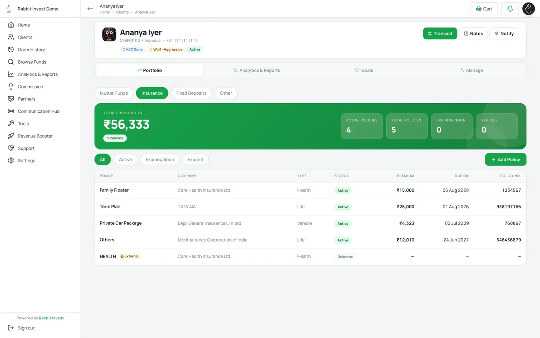The height and width of the screenshot is (338, 540).
Task: Open the Family Floater policy row
Action: pyautogui.click(x=310, y=190)
